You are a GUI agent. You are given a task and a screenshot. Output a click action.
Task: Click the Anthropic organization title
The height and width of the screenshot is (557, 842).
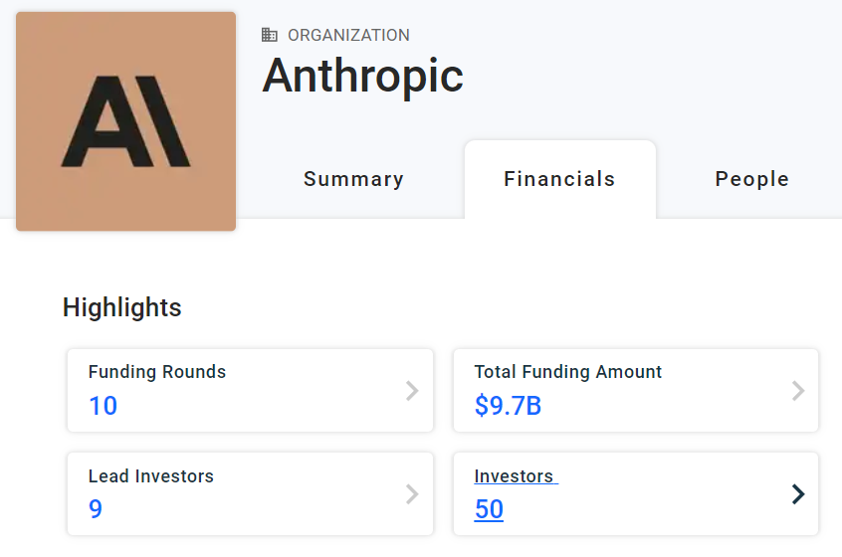click(x=363, y=77)
